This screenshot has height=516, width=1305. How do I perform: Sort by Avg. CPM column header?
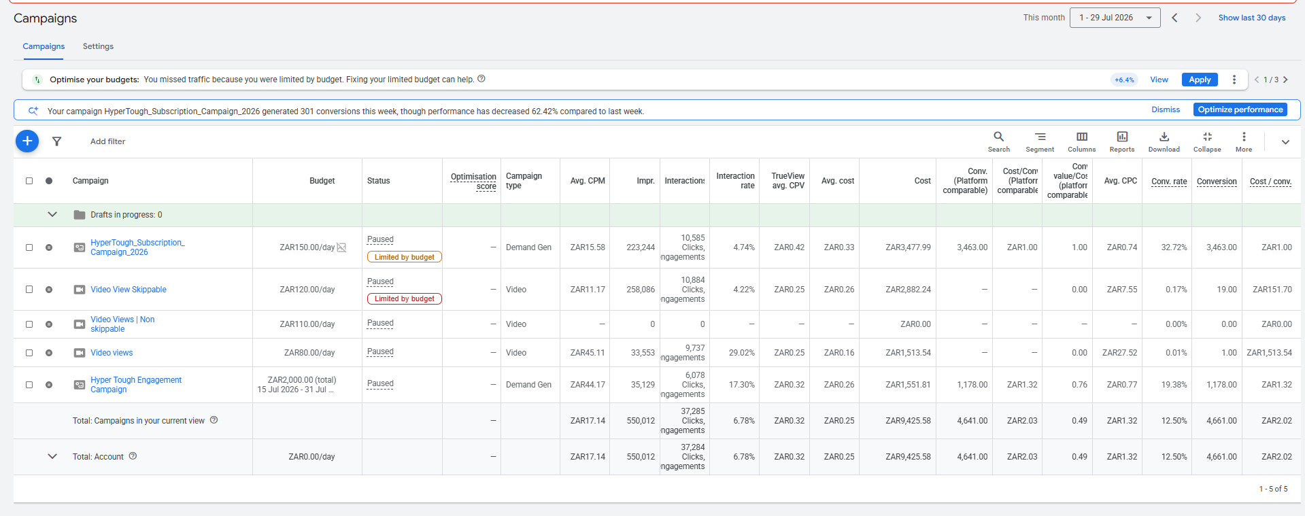588,181
